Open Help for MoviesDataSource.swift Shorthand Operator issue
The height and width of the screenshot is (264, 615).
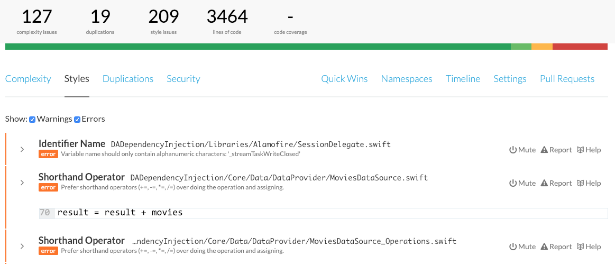point(589,183)
